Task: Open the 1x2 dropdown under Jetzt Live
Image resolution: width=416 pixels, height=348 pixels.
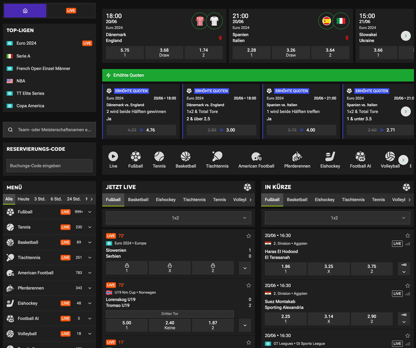Action: pyautogui.click(x=178, y=218)
